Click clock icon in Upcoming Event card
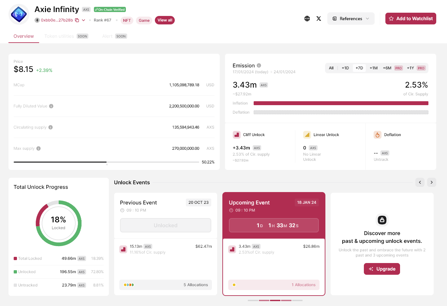Screen dimensions: 447x306 point(231,210)
